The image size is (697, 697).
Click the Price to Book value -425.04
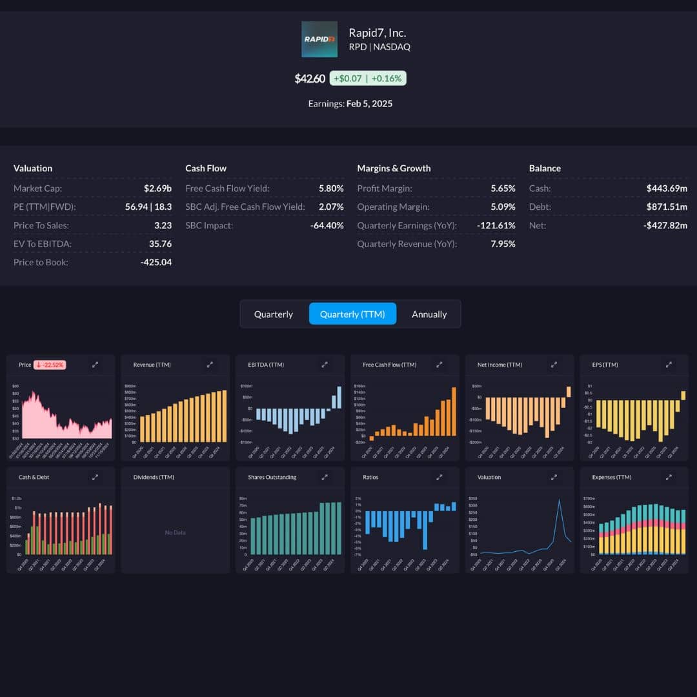(156, 262)
